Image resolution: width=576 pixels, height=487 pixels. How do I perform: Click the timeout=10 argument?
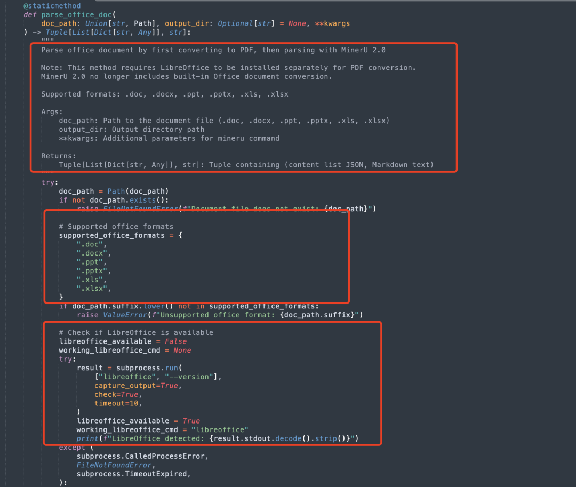click(x=116, y=403)
